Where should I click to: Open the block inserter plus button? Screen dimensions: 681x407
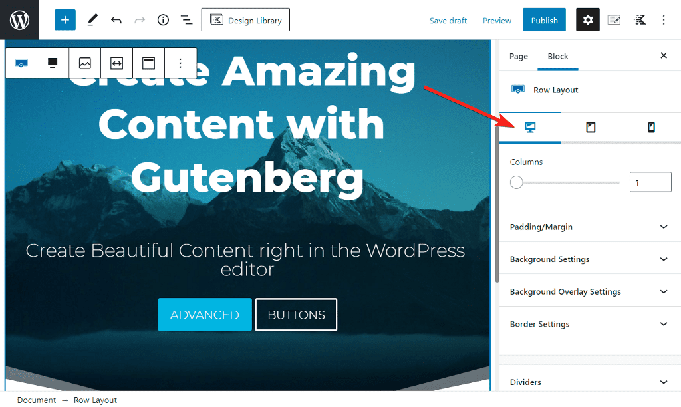point(65,19)
